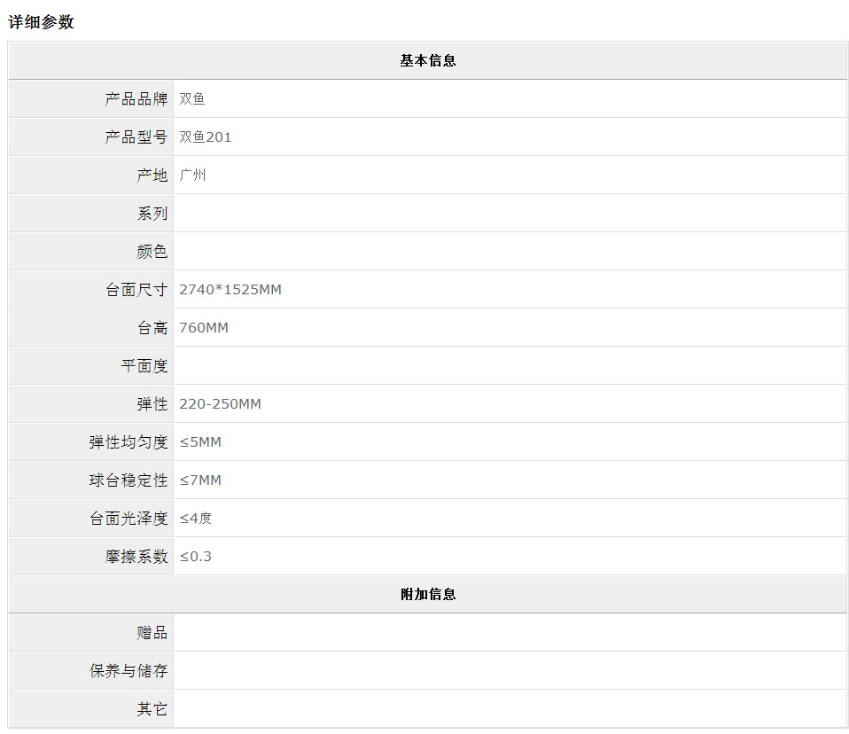The image size is (849, 734).
Task: Select the brand value 双鱼
Action: 192,98
